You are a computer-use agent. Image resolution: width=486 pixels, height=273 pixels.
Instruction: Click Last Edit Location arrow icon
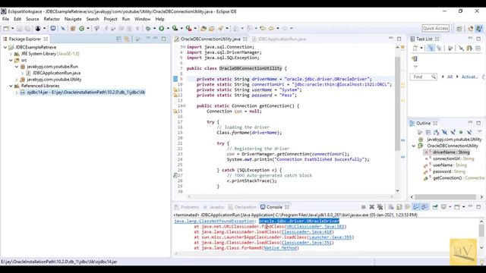point(263,29)
